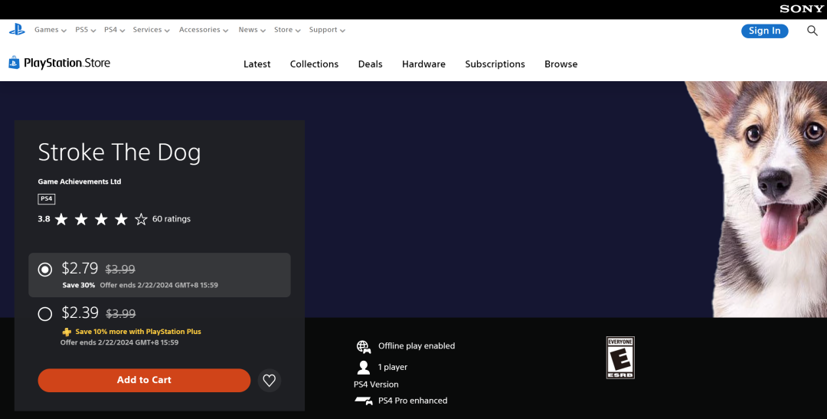Click the SONY logo
This screenshot has width=827, height=419.
pos(802,9)
